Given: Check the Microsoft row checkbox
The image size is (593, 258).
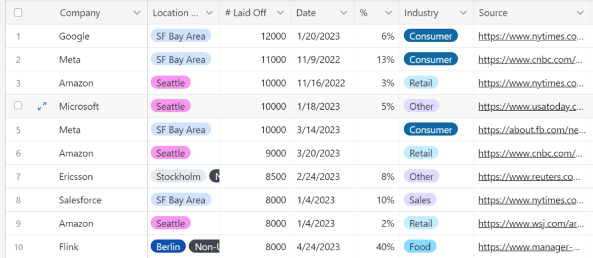Looking at the screenshot, I should 18,106.
